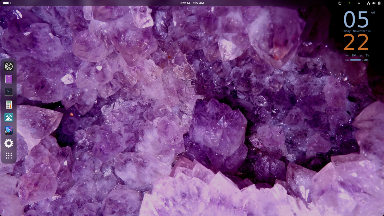Open the calendar by clicking the Nov 14 clock
The width and height of the screenshot is (384, 216).
click(191, 3)
